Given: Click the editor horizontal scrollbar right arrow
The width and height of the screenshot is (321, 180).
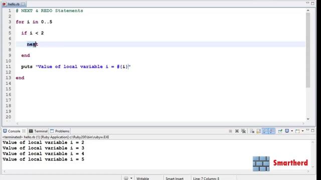Looking at the screenshot, I should [303, 123].
